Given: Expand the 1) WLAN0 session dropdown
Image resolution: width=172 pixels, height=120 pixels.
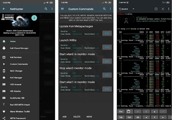Looking at the screenshot, I should click(134, 9).
